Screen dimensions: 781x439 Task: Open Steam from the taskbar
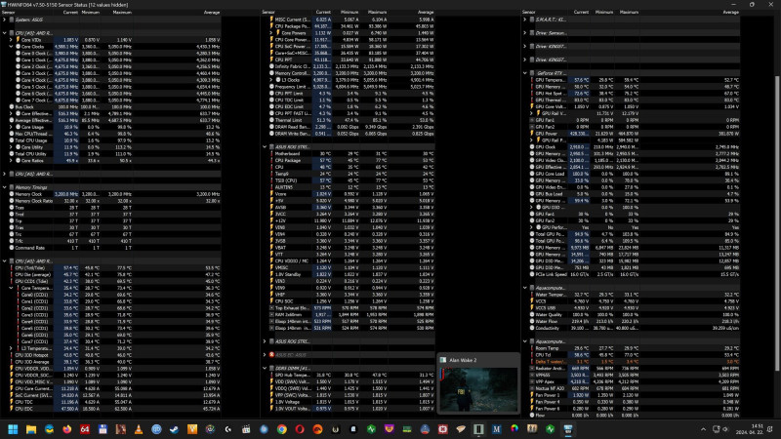pos(175,429)
